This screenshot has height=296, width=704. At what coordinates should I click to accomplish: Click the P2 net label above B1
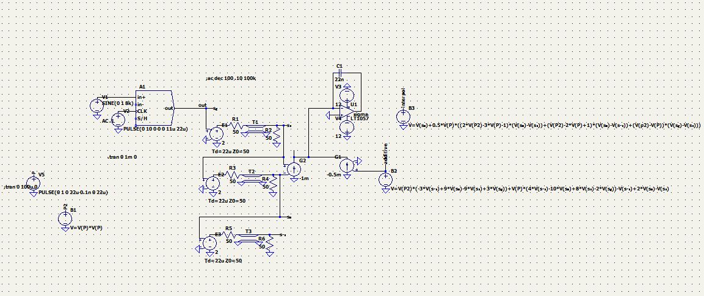pos(65,207)
